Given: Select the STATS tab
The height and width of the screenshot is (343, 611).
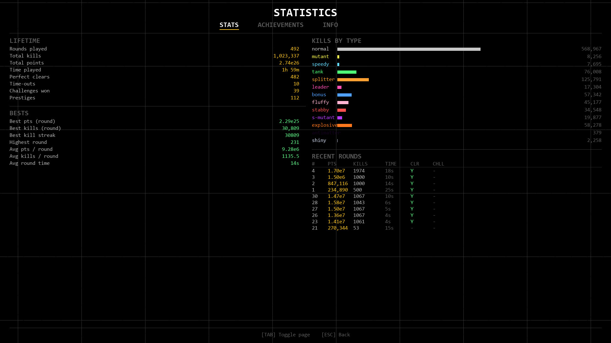Looking at the screenshot, I should (229, 25).
